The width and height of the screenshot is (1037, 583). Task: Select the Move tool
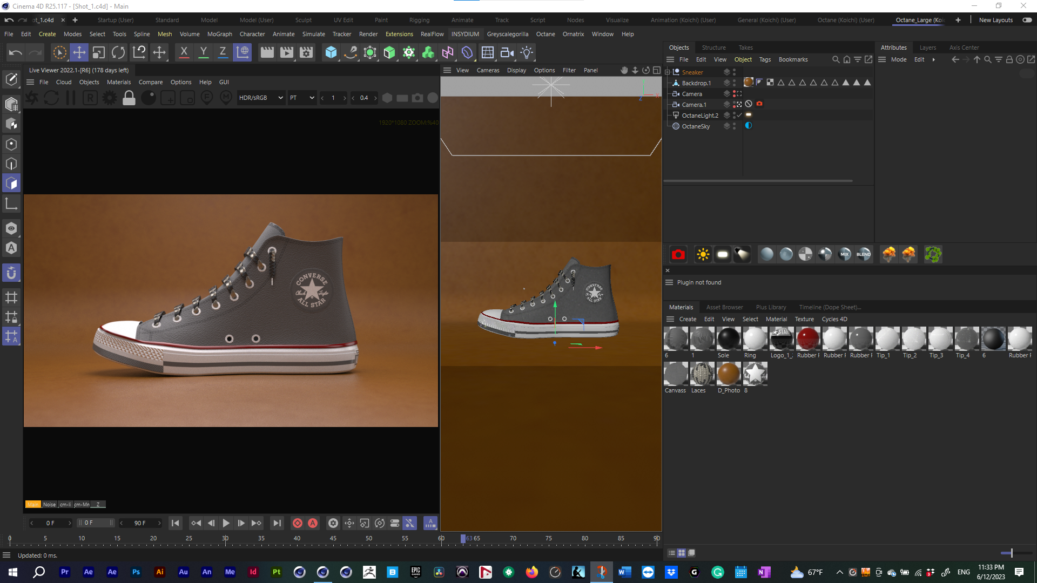coord(79,52)
